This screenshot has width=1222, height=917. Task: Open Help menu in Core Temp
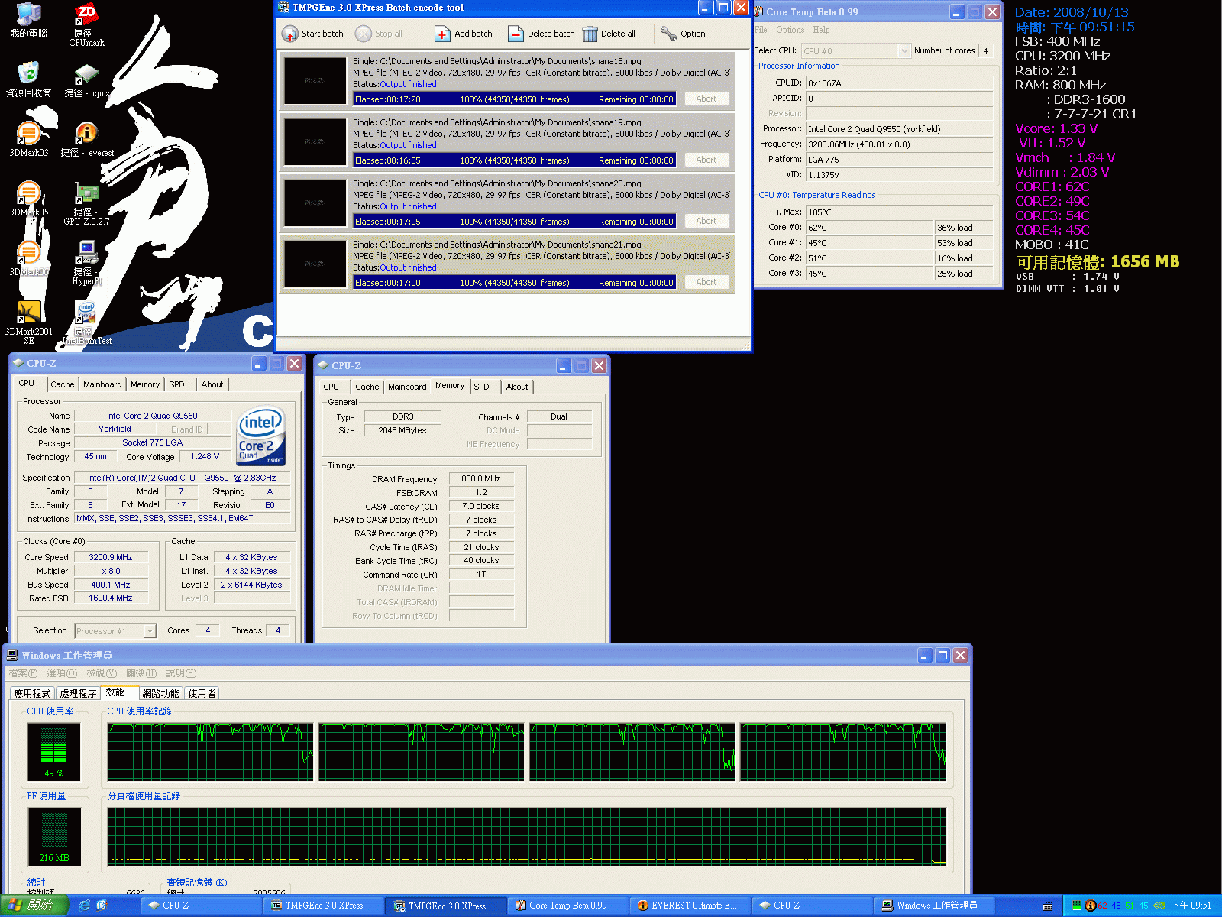[x=821, y=30]
